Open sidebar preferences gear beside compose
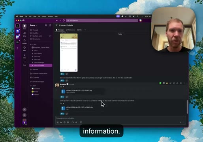Image resolution: width=203 pixels, height=142 pixels. 46,25
